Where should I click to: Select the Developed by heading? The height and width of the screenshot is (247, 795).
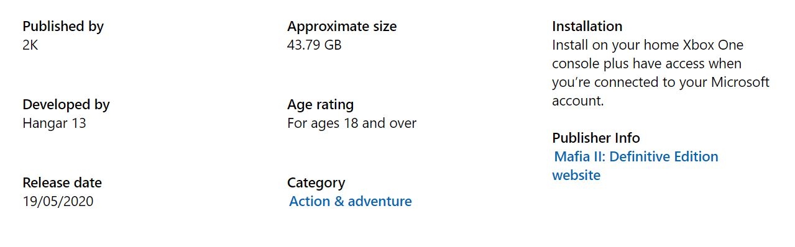(x=67, y=104)
